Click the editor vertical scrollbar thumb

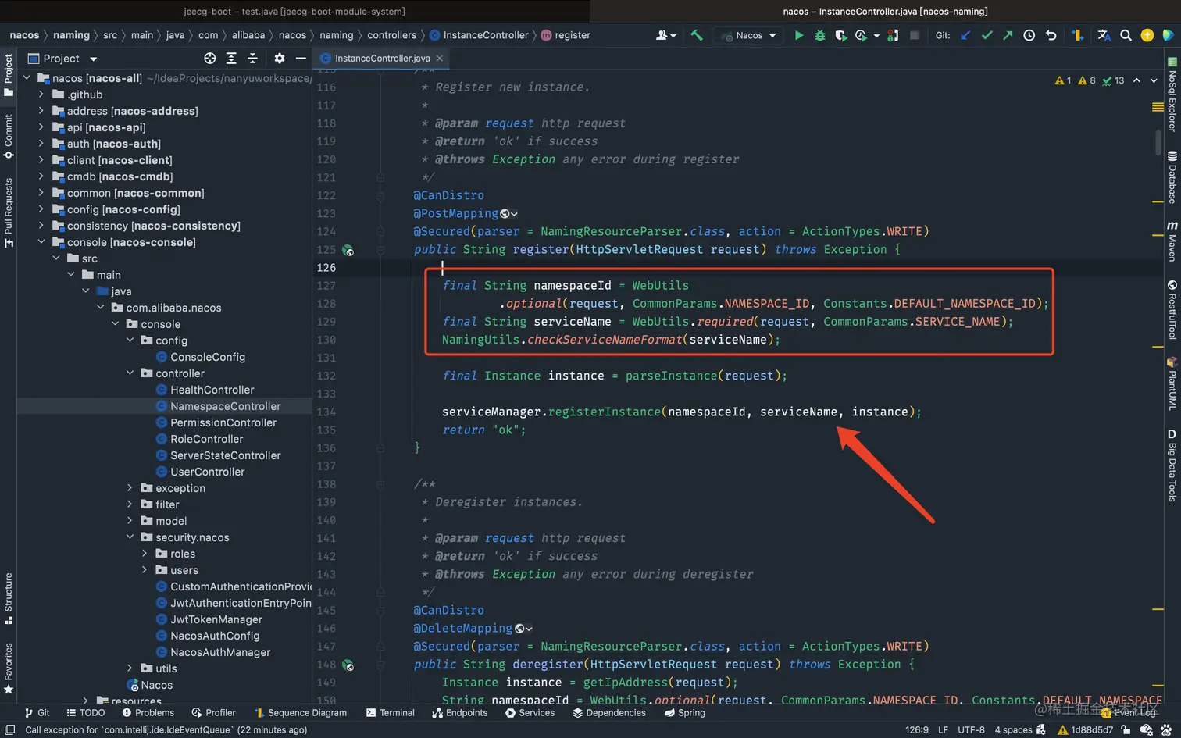pyautogui.click(x=1158, y=143)
